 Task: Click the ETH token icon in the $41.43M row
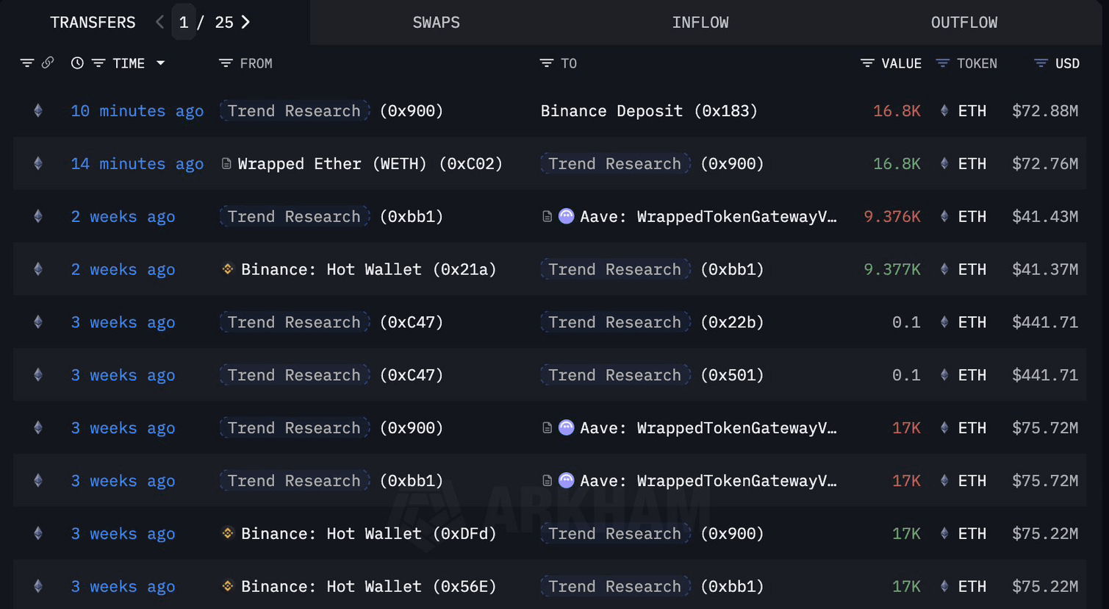coord(944,216)
